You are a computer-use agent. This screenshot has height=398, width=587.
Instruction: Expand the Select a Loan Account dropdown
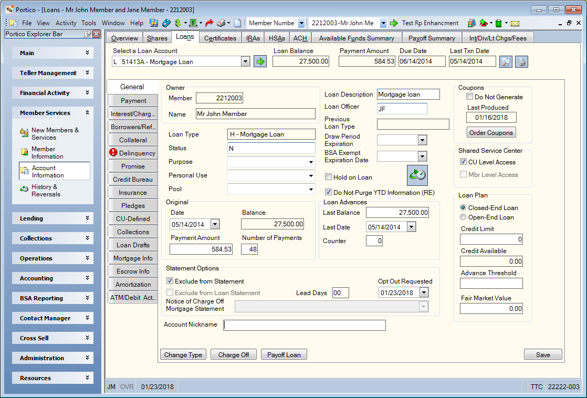pos(245,61)
